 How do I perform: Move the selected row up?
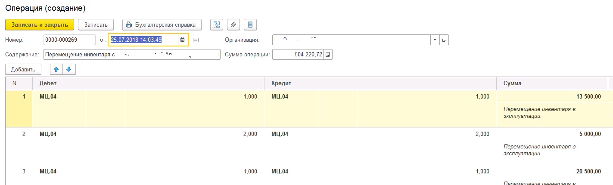coord(56,69)
